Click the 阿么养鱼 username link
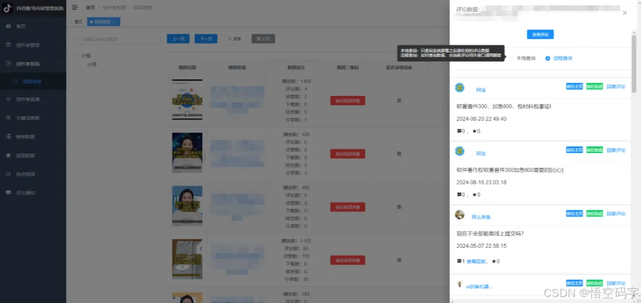The width and height of the screenshot is (641, 303). [482, 217]
